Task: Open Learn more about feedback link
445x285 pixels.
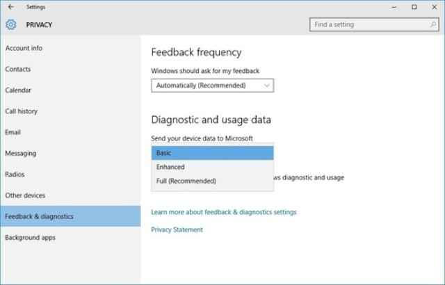Action: tap(223, 212)
